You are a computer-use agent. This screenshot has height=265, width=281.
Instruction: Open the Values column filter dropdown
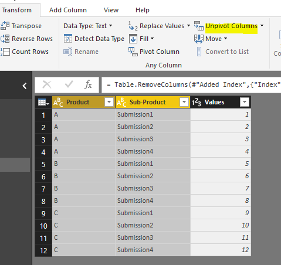coord(245,102)
